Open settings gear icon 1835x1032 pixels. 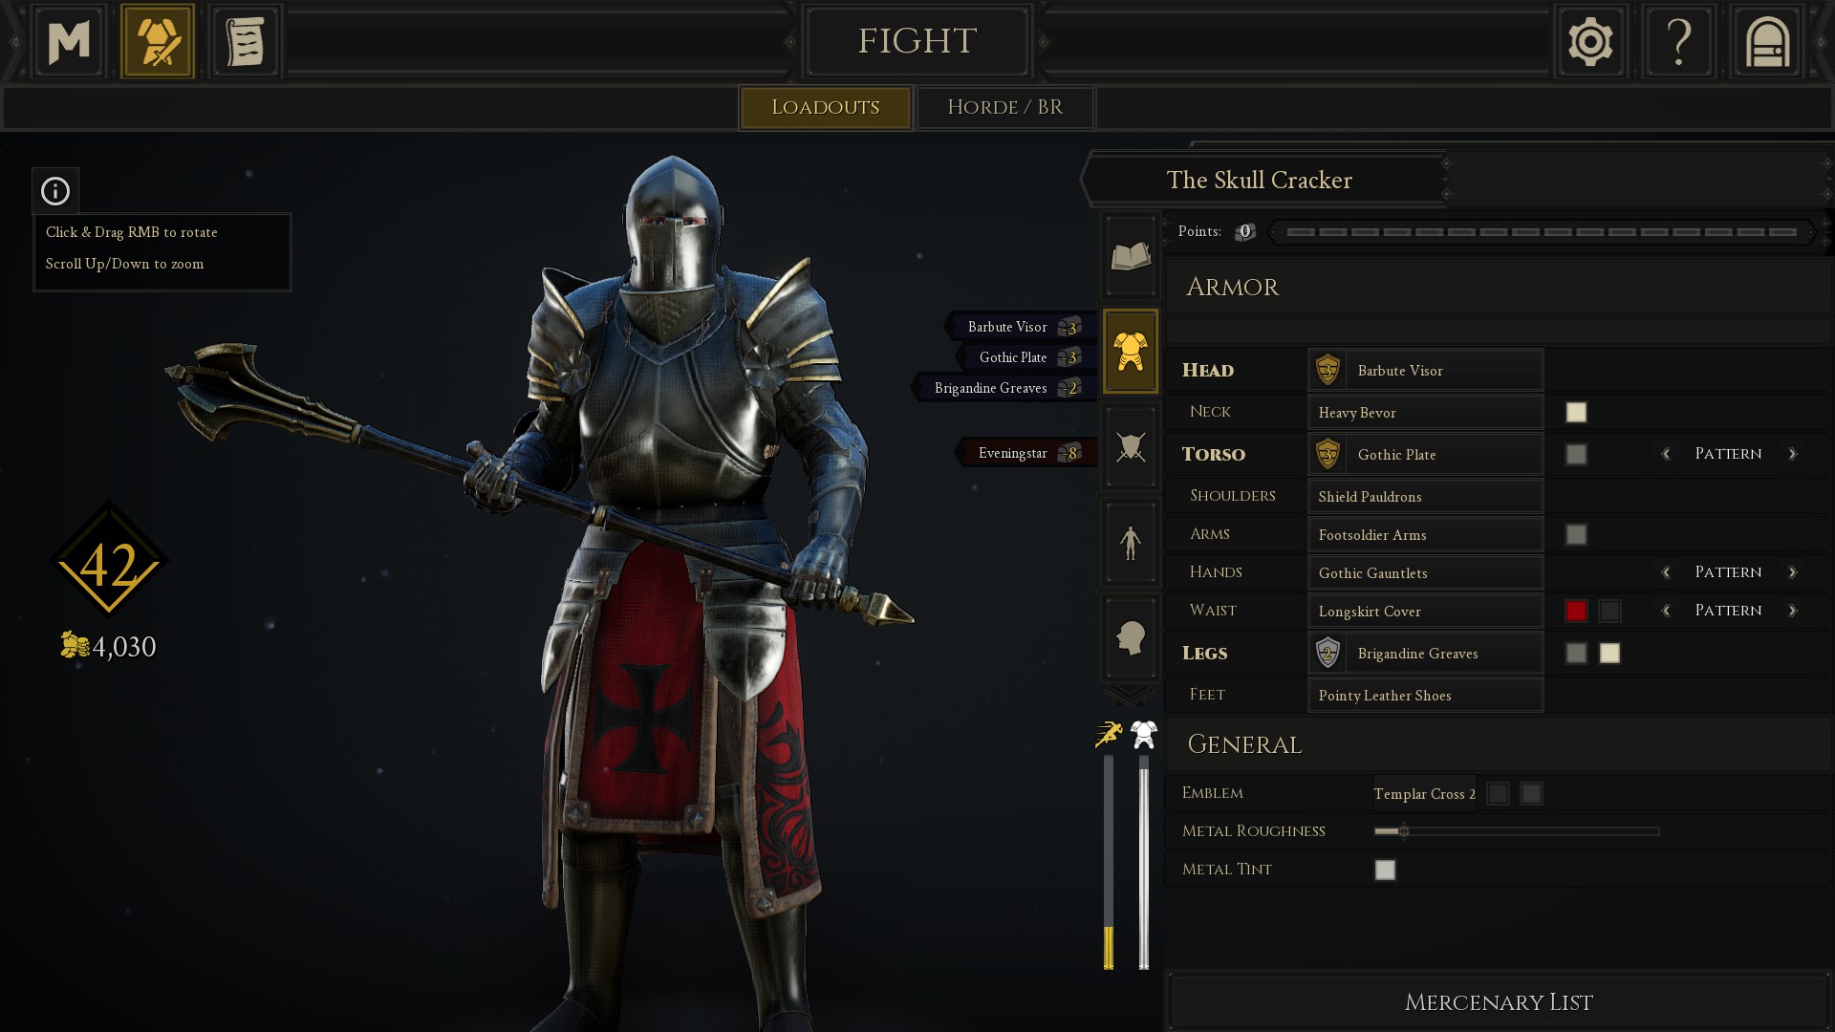coord(1590,41)
